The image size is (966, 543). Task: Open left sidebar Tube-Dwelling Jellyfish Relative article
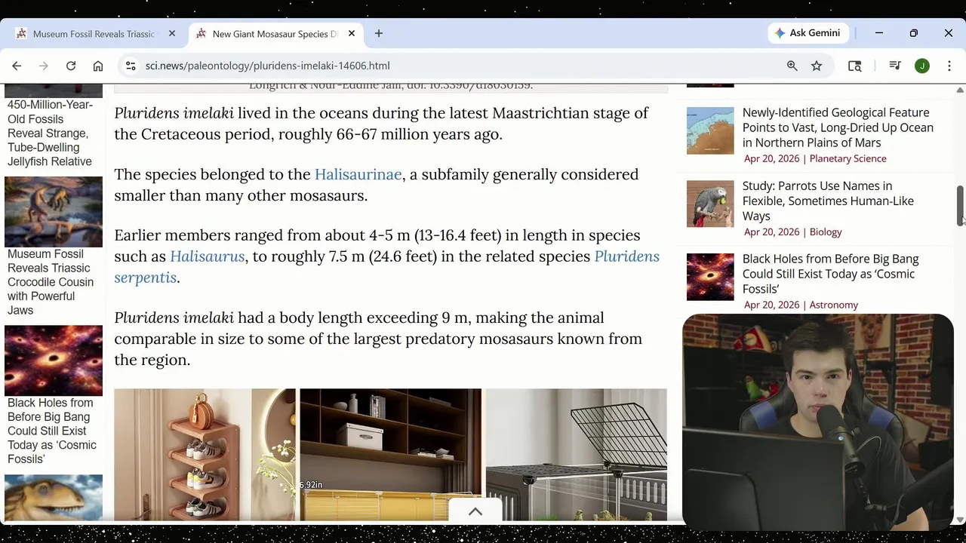(x=50, y=133)
